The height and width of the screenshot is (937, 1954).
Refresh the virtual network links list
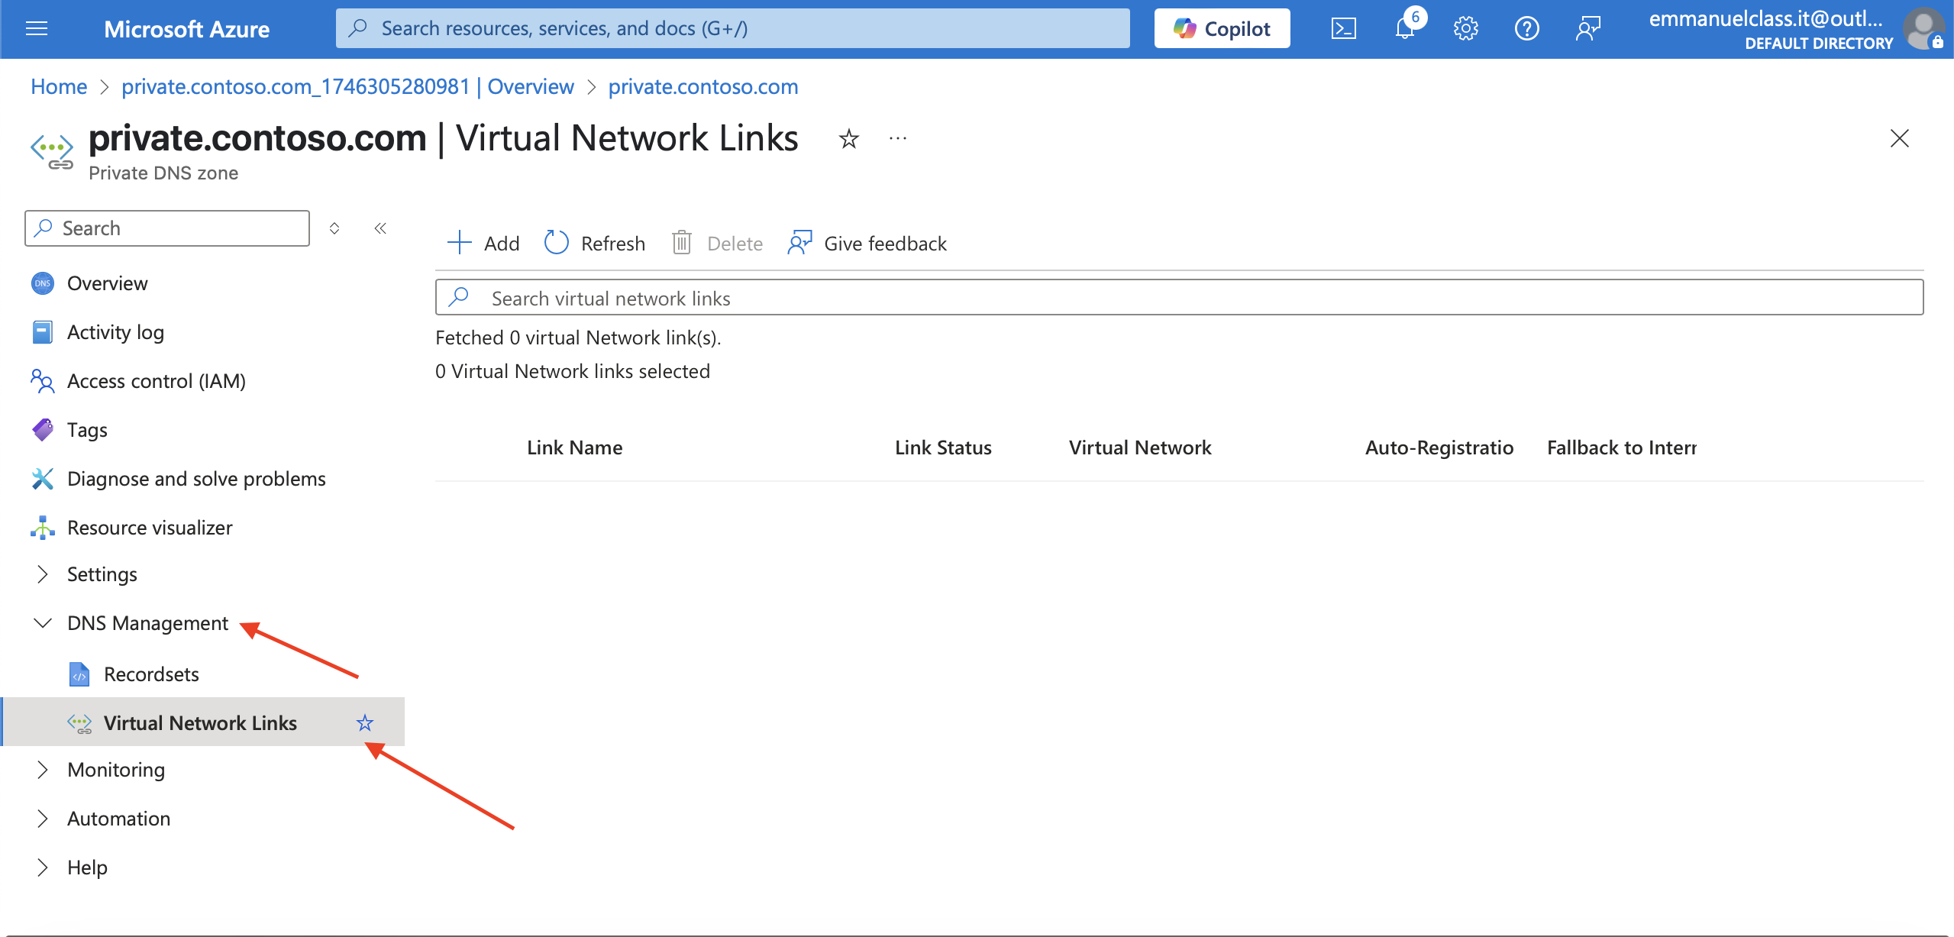[x=594, y=243]
